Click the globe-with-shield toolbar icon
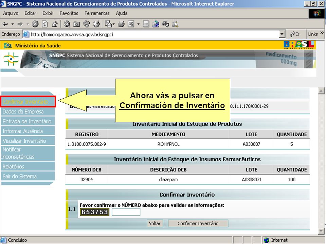The height and width of the screenshot is (244, 326). (x=165, y=24)
